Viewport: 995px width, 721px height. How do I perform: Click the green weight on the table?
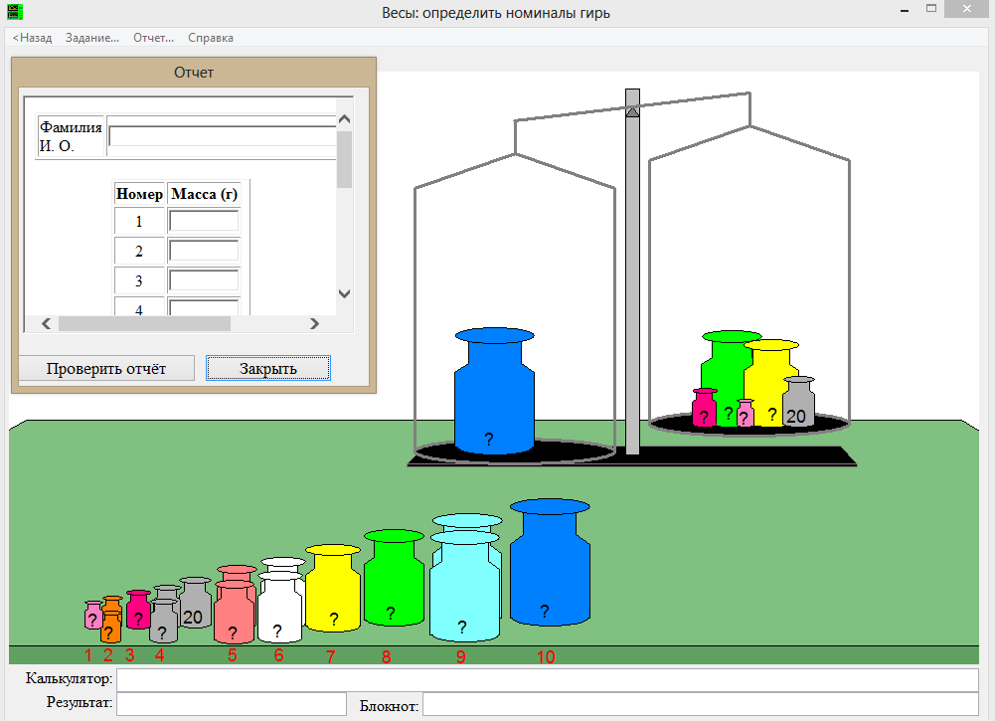coord(394,587)
